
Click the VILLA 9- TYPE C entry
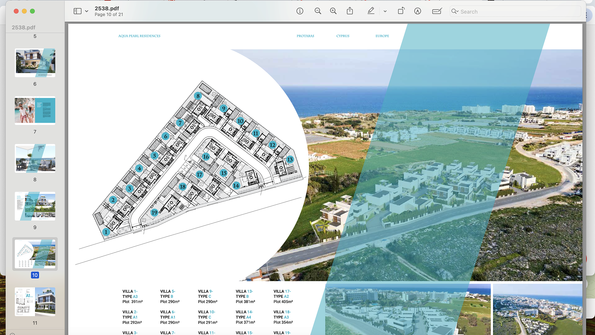click(208, 297)
